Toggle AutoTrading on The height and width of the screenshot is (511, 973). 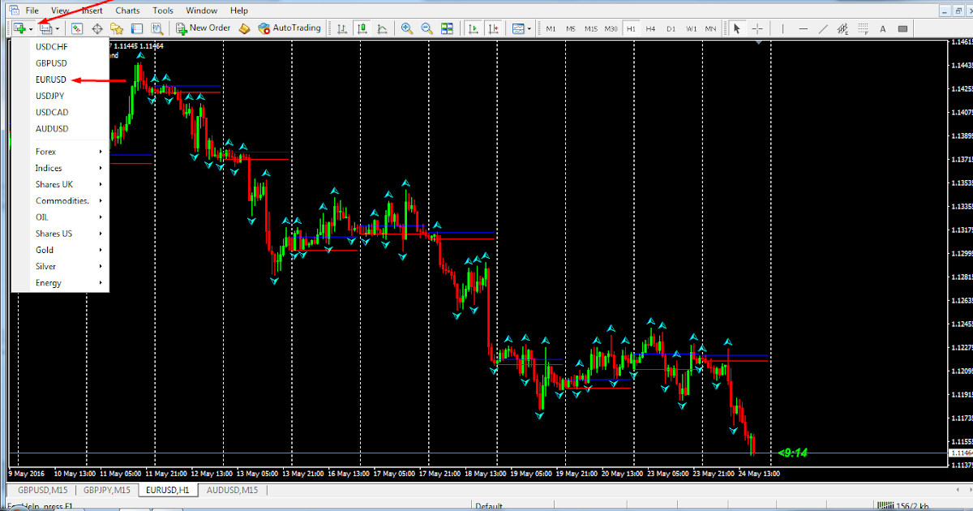pos(289,28)
